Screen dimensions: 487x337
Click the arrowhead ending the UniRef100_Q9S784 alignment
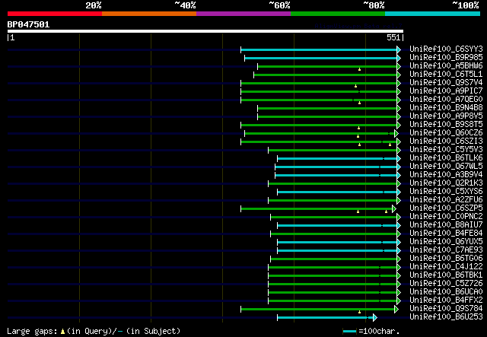coord(396,309)
